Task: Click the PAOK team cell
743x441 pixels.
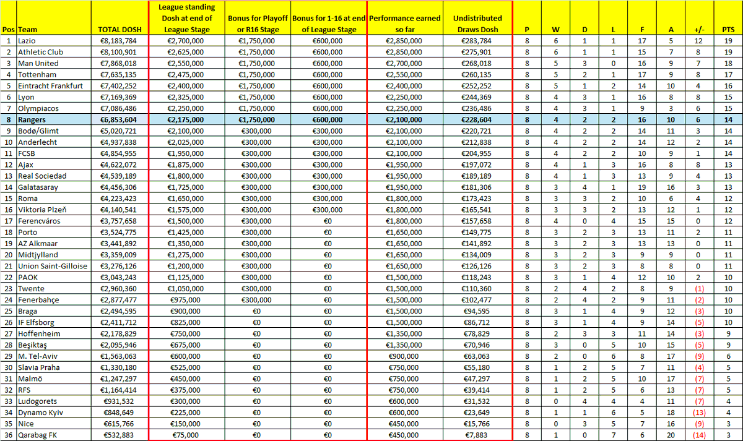Action: coord(54,277)
